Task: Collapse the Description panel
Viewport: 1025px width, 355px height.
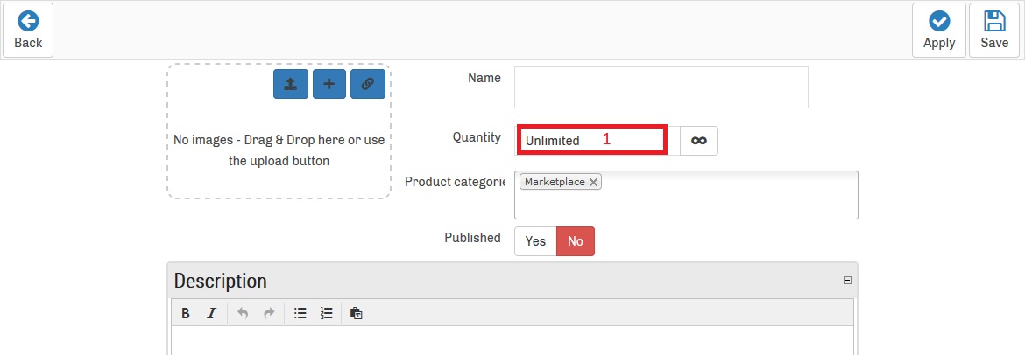Action: tap(847, 281)
